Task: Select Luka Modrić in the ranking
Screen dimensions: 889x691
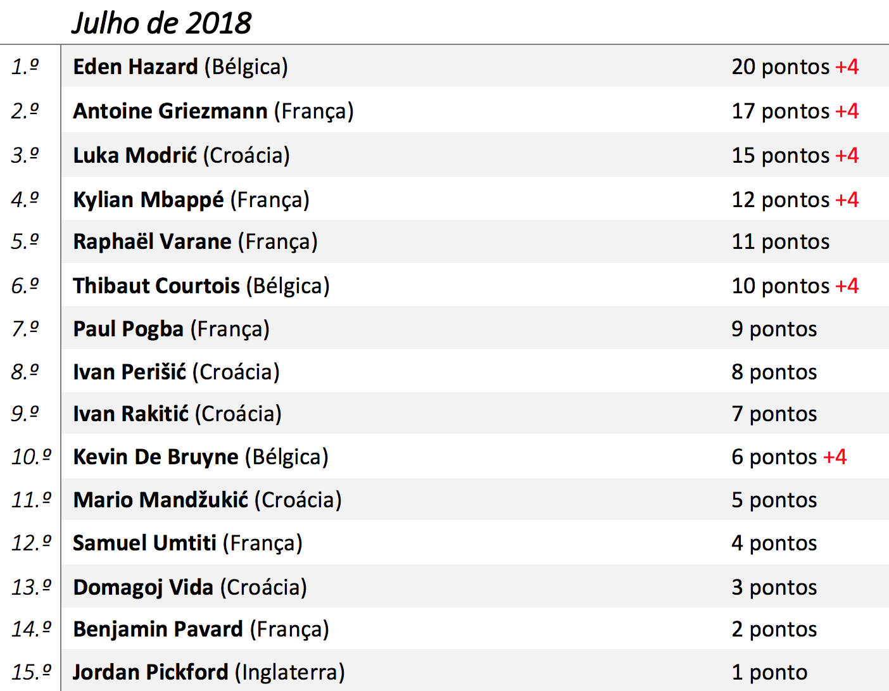Action: (135, 155)
